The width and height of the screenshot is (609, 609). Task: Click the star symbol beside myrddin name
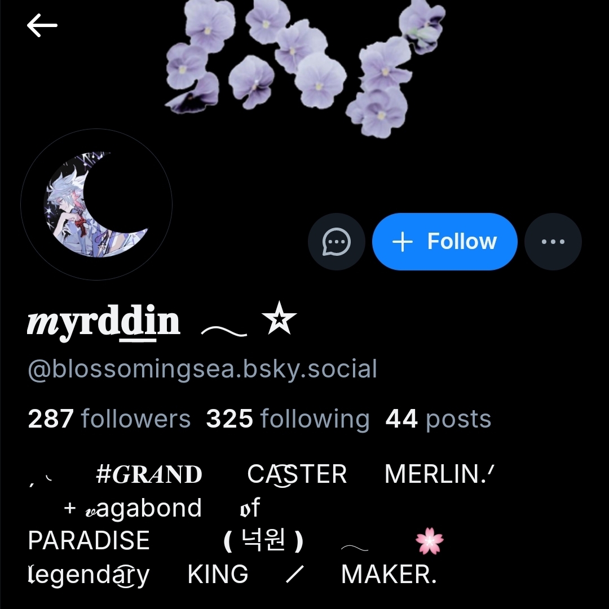279,318
